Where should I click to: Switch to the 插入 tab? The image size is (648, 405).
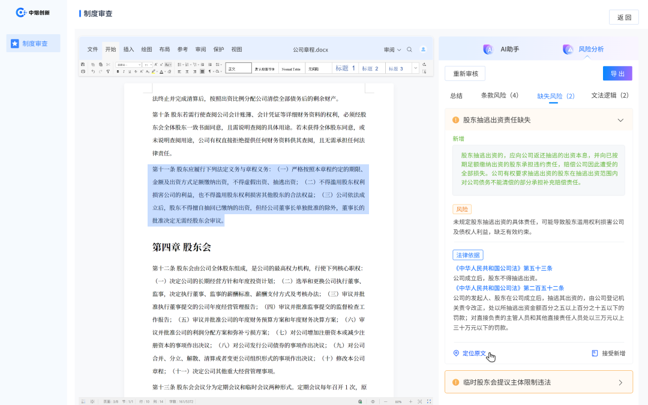128,49
